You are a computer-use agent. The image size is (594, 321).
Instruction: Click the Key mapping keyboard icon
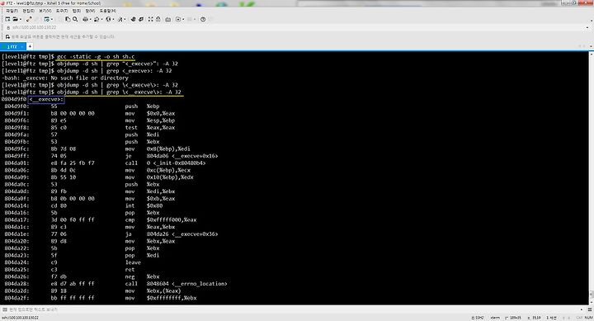pos(167,19)
